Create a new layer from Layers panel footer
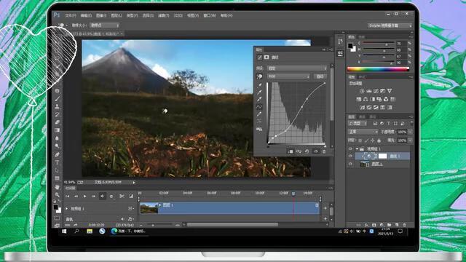466x262 pixels. 396,225
